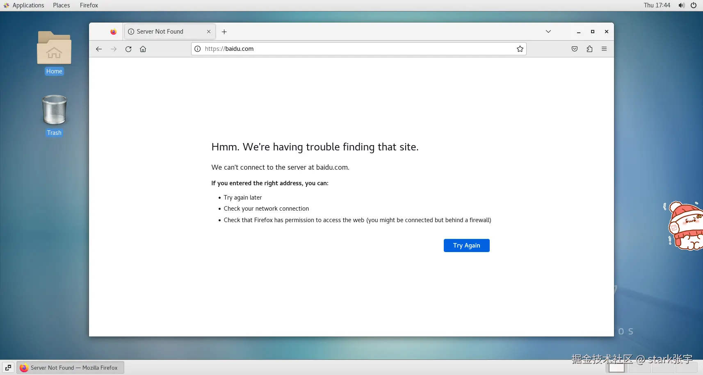
Task: Open the power menu icon
Action: 694,5
